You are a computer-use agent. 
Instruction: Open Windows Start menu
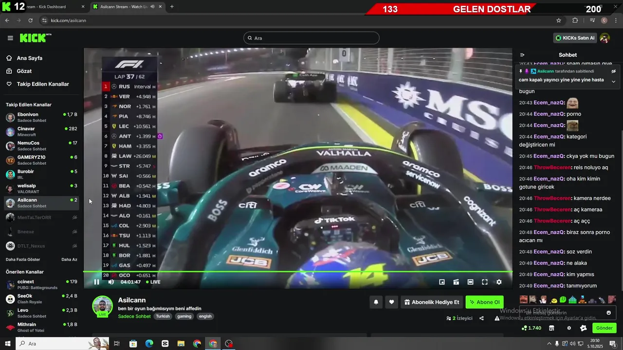click(x=8, y=344)
